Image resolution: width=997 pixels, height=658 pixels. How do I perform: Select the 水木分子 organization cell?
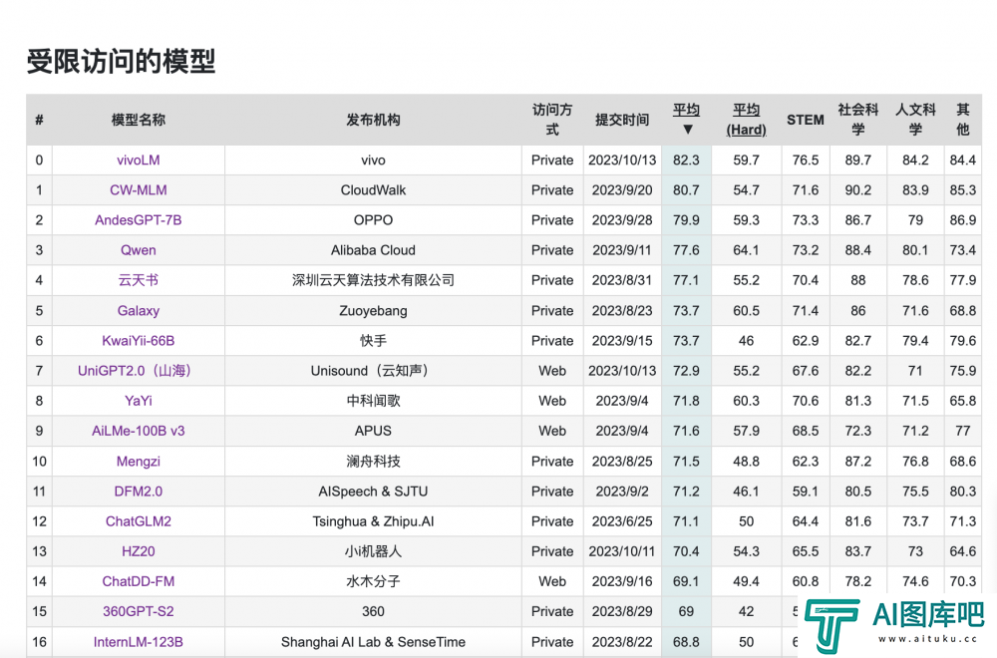pyautogui.click(x=373, y=581)
